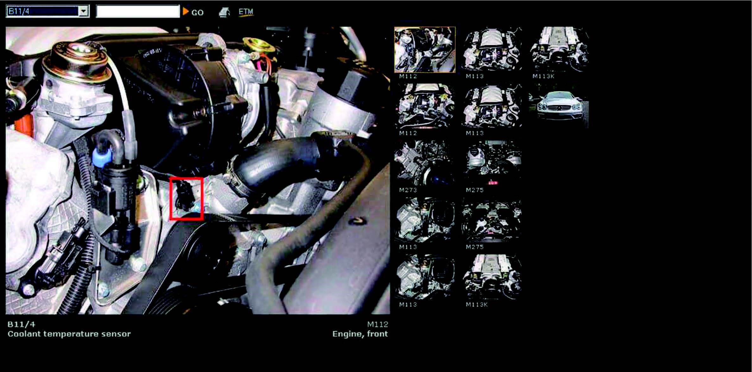Screen dimensions: 752x372
Task: Select the highlighted M112 thumbnail in first row
Action: coord(425,50)
